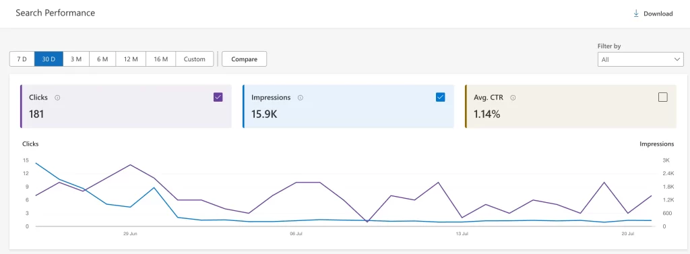Open info icon next to Clicks

coord(57,98)
